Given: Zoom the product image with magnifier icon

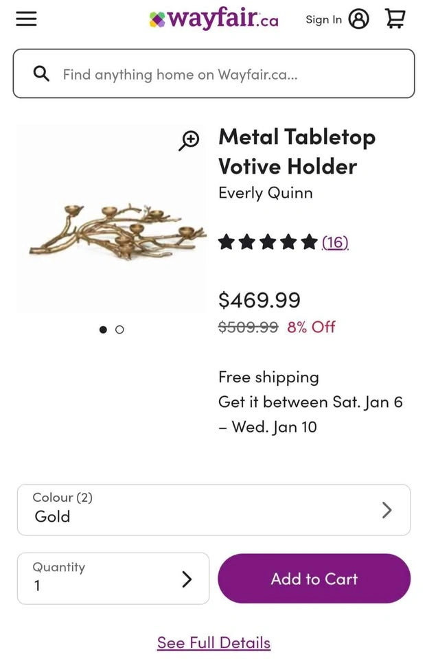Looking at the screenshot, I should 189,140.
